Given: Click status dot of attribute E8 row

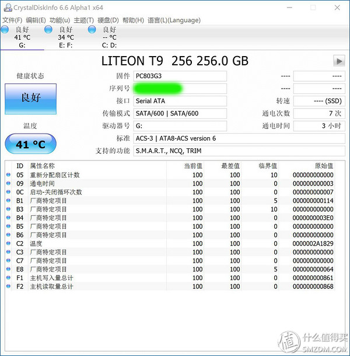Looking at the screenshot, I should tap(8, 269).
